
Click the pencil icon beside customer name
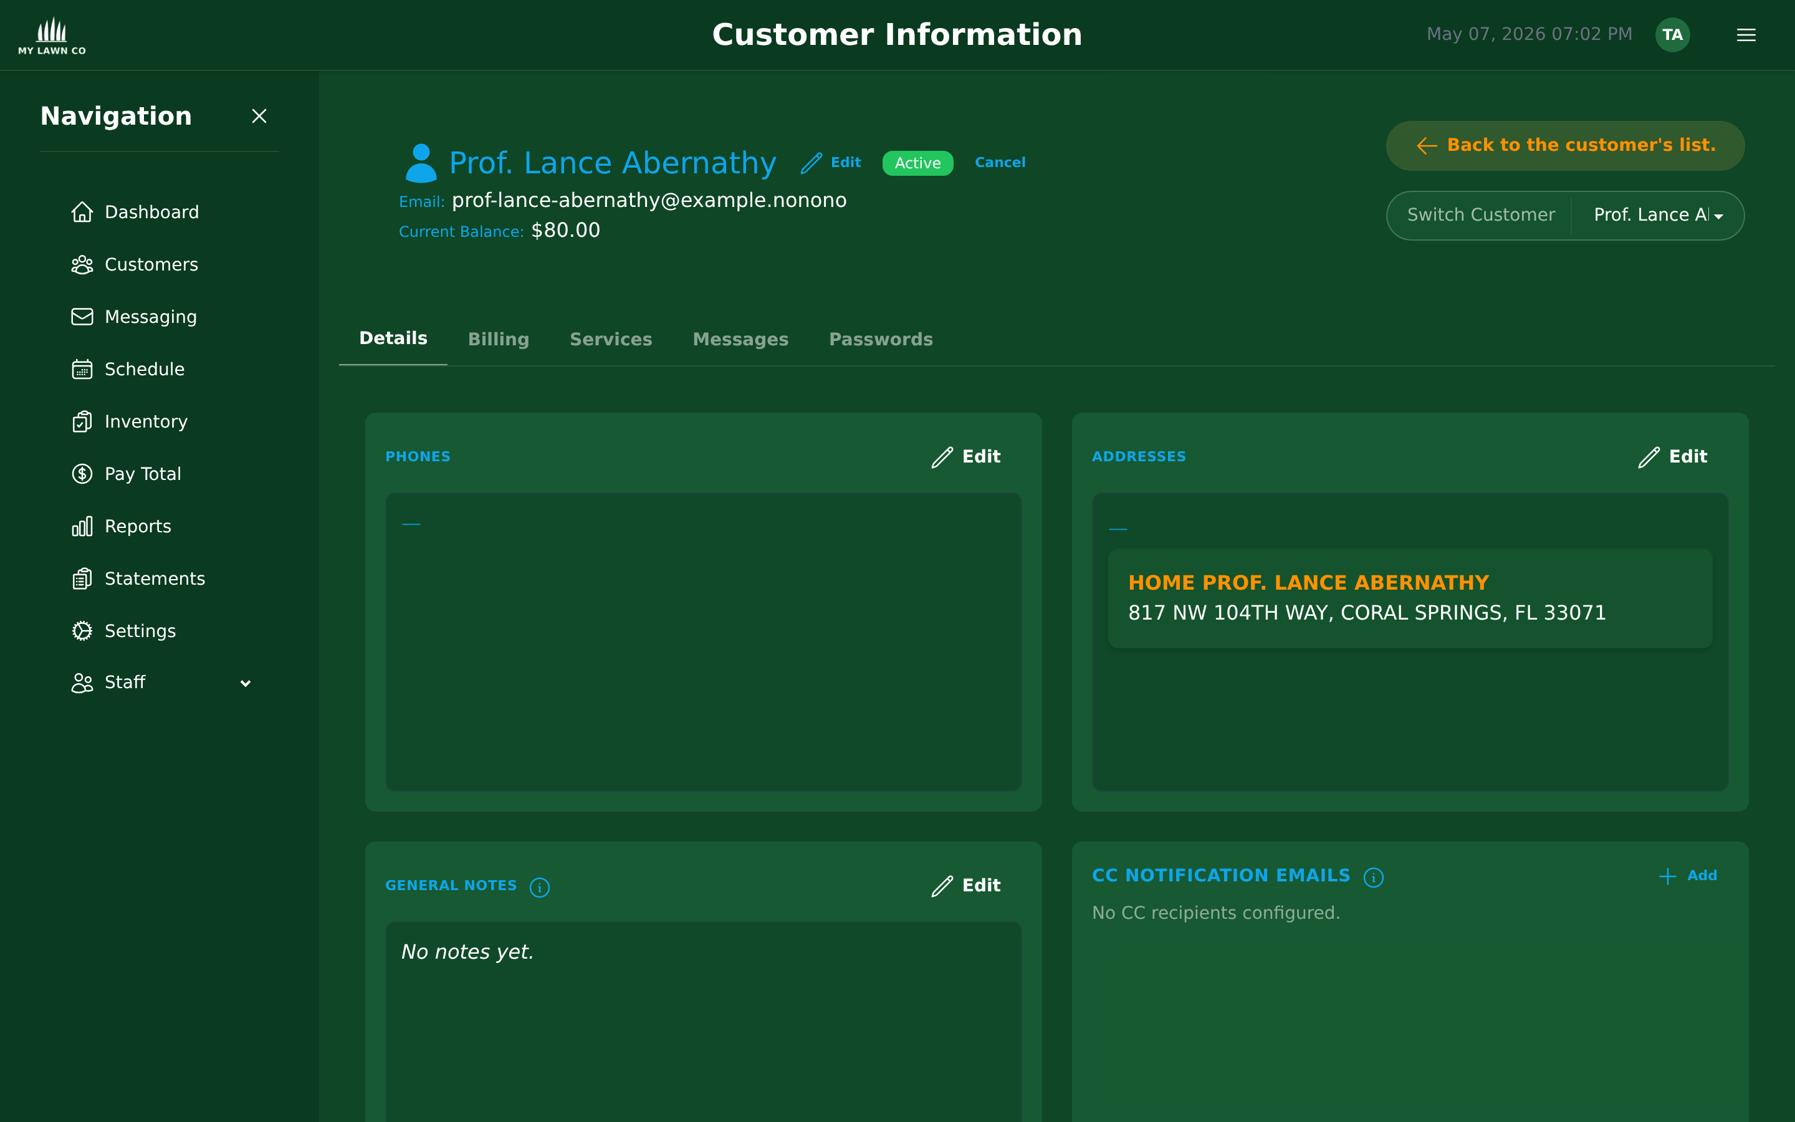[811, 163]
